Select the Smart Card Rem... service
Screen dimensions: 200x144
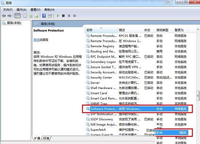tap(103, 98)
